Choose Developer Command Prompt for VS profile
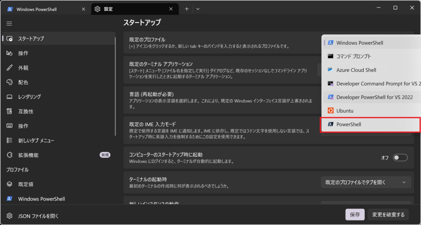The width and height of the screenshot is (421, 225). [x=372, y=84]
